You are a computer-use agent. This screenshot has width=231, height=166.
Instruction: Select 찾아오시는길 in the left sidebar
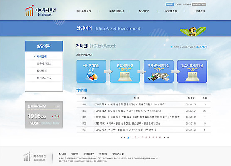[x=44, y=78]
